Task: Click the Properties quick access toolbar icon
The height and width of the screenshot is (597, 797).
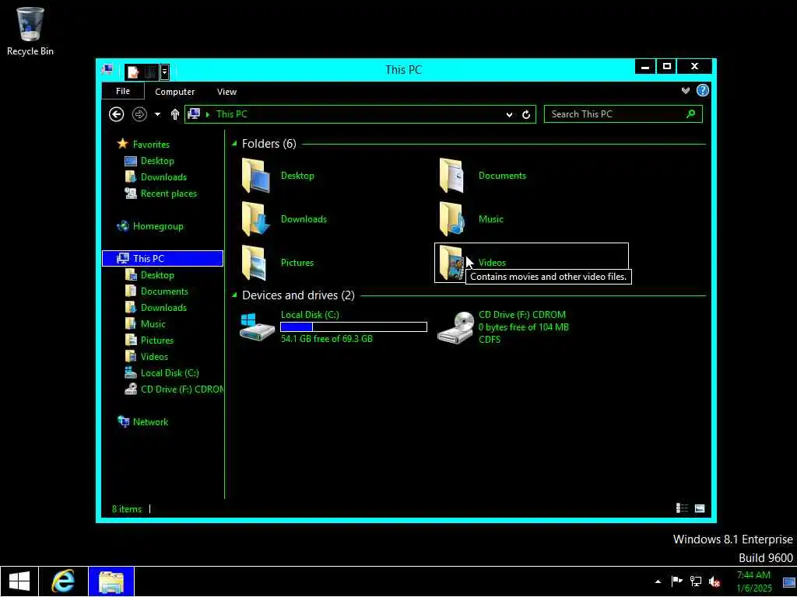Action: point(133,72)
